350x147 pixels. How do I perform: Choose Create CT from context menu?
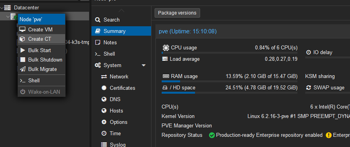(42, 39)
